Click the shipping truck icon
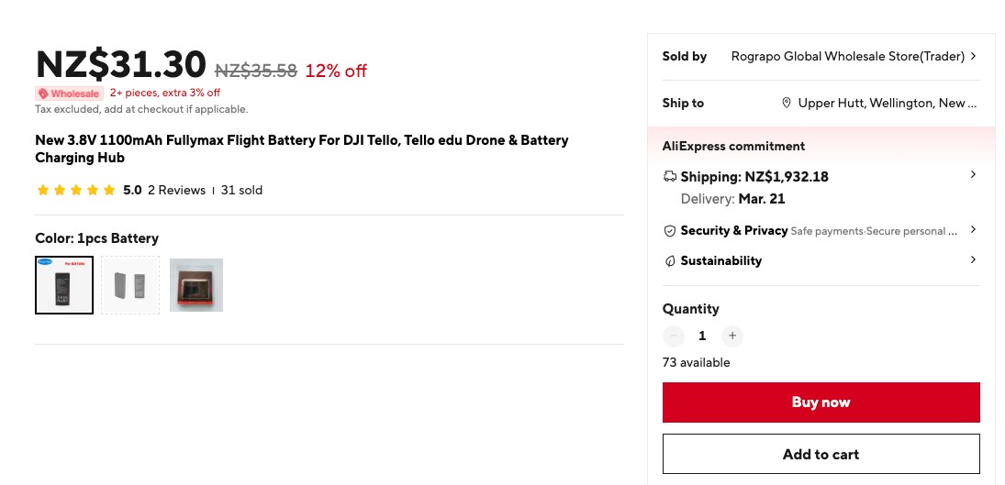 669,177
